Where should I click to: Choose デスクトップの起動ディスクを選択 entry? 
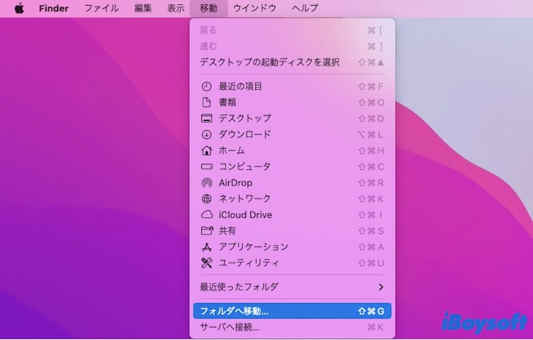[x=292, y=62]
